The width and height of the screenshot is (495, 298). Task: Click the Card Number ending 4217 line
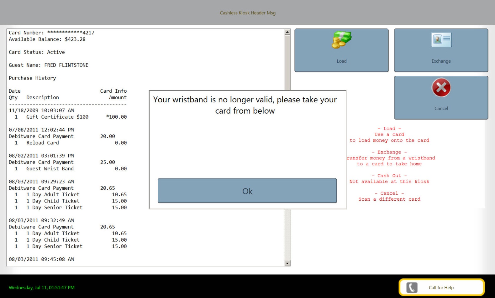(x=51, y=33)
